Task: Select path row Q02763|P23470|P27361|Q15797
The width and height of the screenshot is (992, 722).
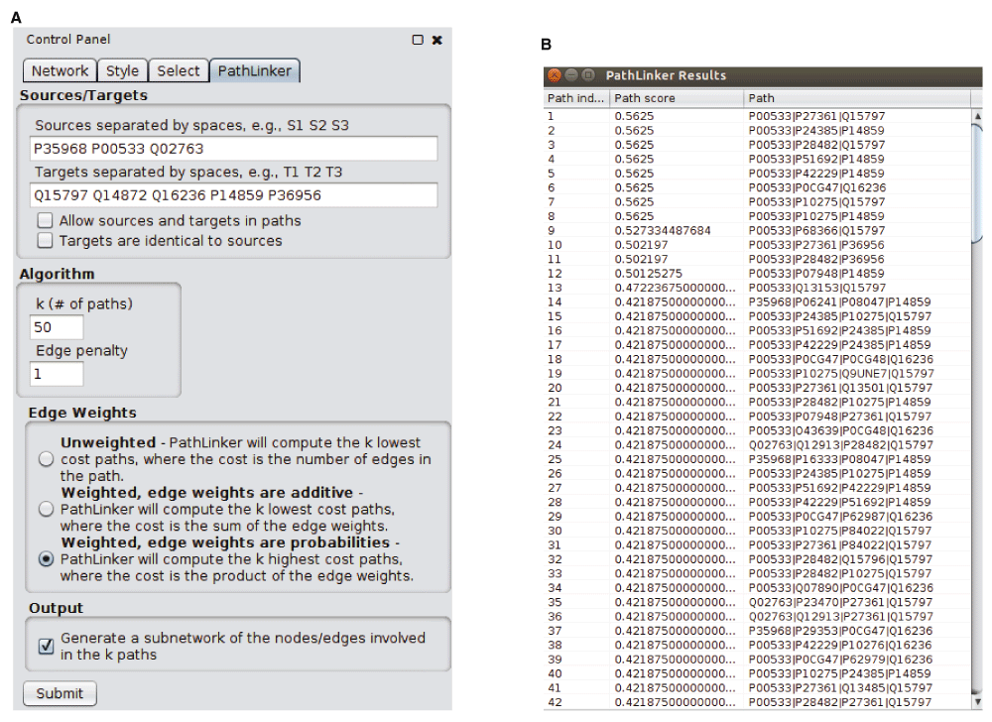Action: pos(757,603)
